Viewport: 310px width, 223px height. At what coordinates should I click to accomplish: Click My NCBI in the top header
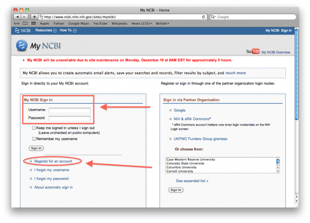(x=272, y=30)
